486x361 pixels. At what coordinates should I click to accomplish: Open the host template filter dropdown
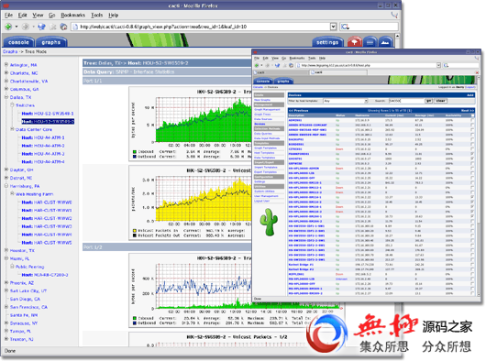click(346, 101)
